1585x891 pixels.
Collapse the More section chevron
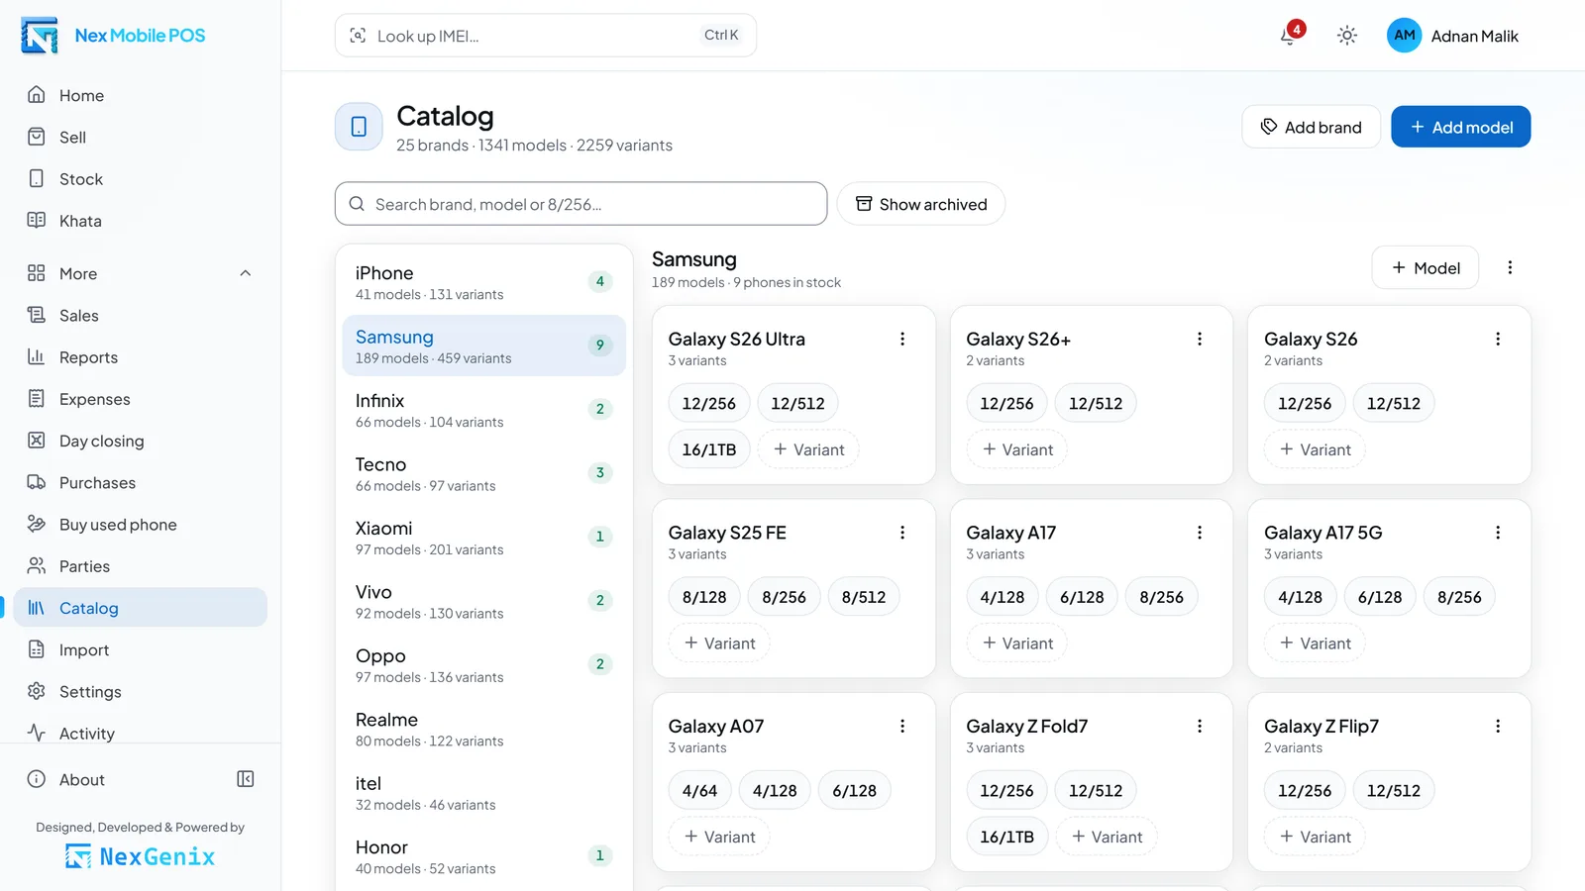[x=246, y=273]
